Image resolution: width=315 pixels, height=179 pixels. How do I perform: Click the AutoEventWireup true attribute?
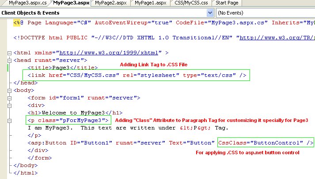pyautogui.click(x=133, y=23)
